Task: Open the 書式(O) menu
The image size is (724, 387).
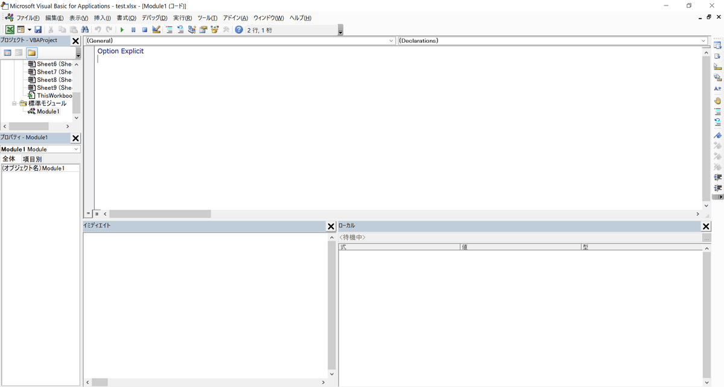Action: tap(126, 18)
